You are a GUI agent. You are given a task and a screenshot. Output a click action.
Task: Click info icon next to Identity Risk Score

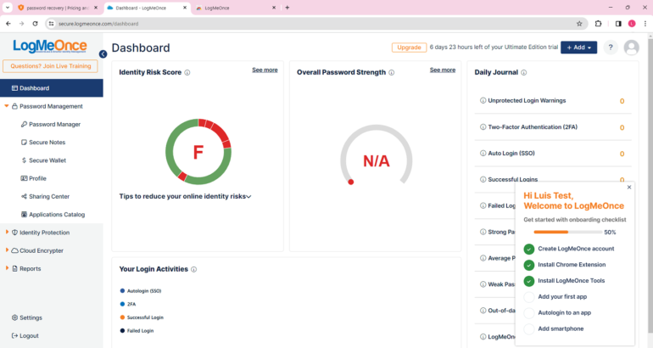point(187,73)
